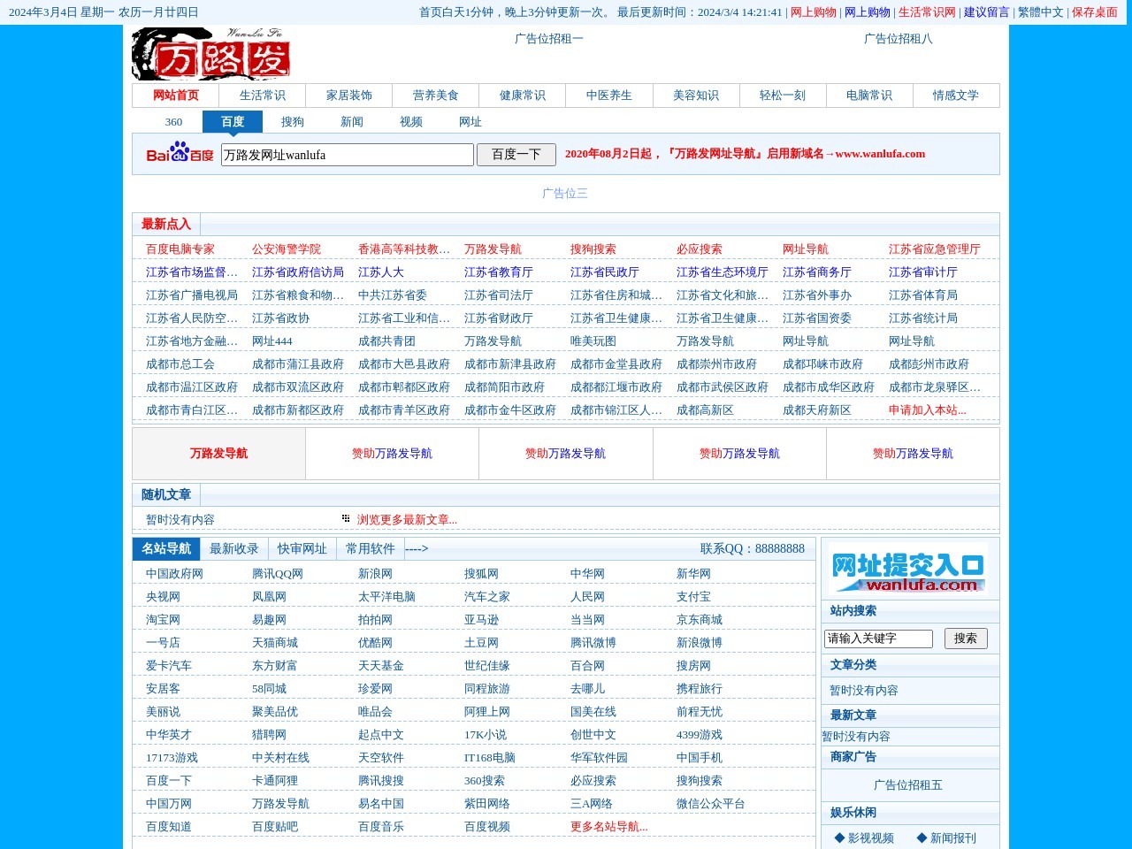Image resolution: width=1132 pixels, height=849 pixels.
Task: Switch to the 百度 search tab
Action: (232, 121)
